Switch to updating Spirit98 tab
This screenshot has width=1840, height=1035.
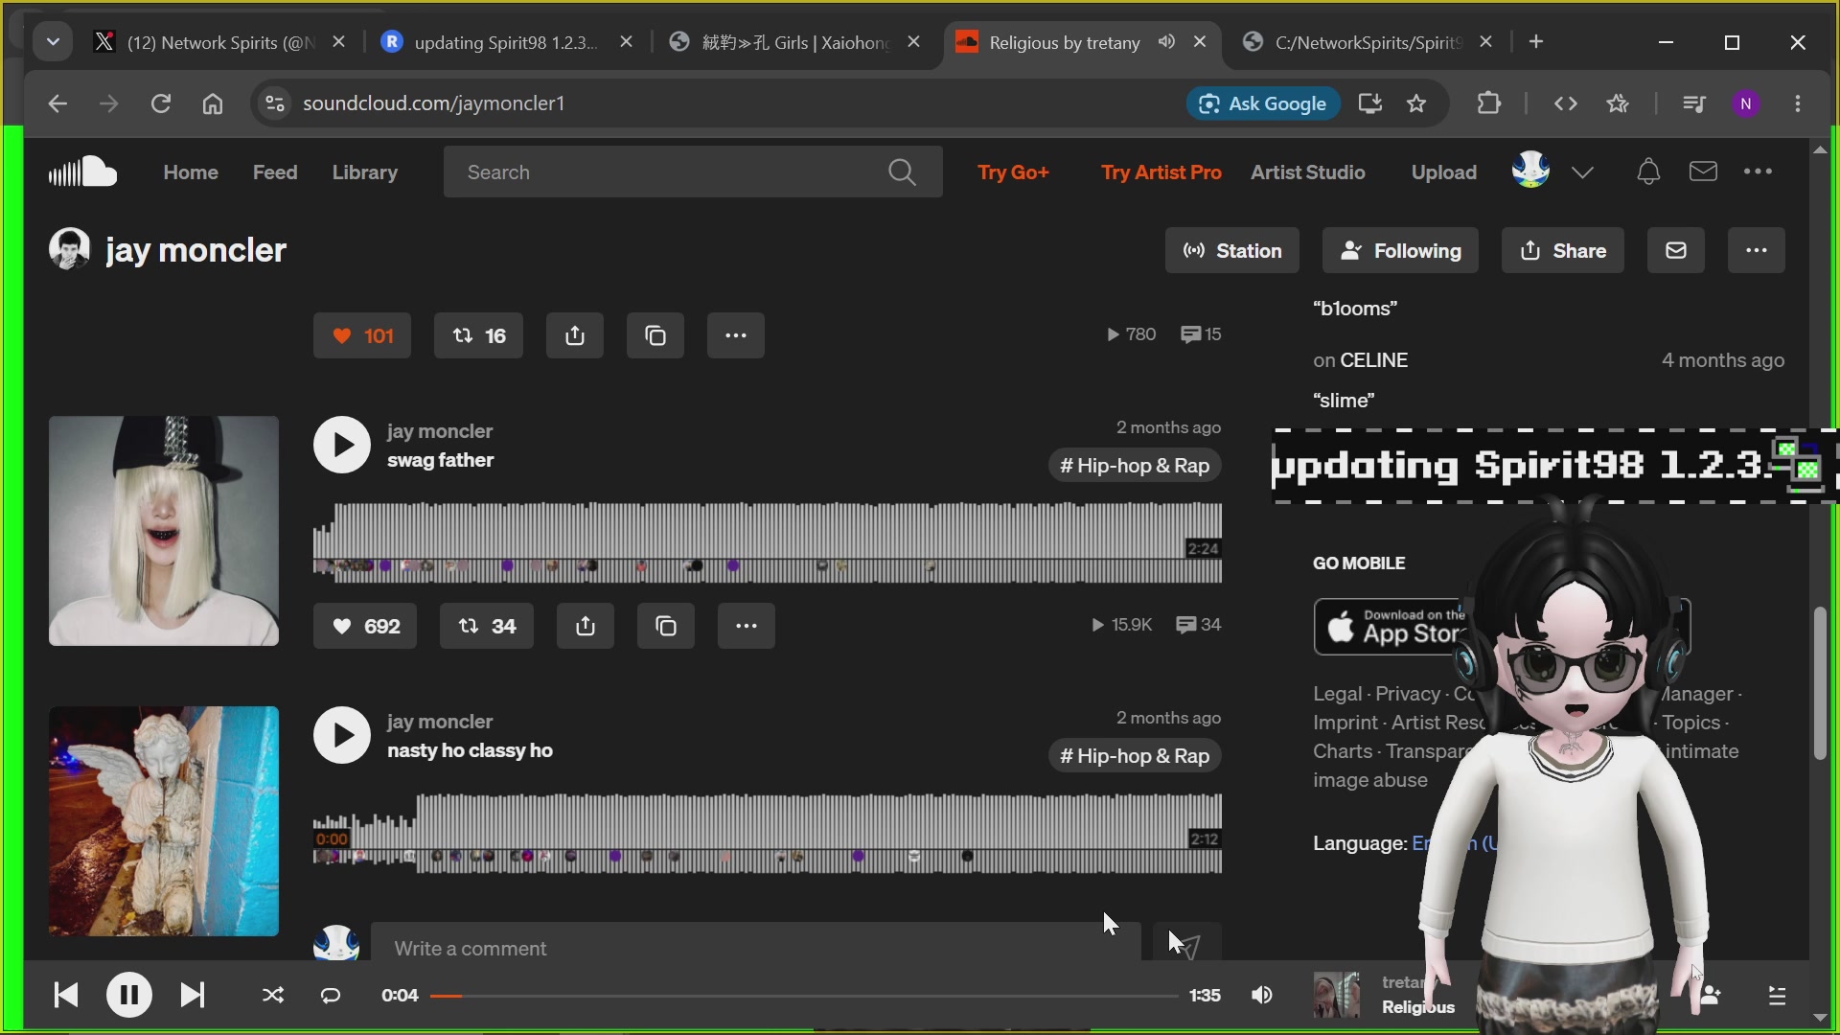pos(505,42)
